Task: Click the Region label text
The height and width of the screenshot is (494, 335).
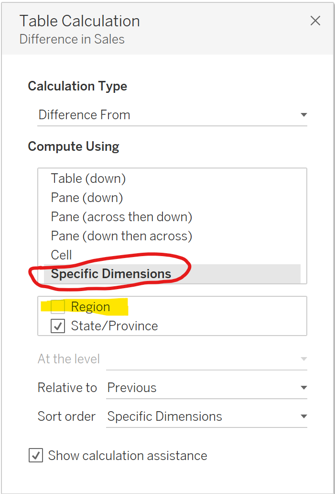Action: pyautogui.click(x=90, y=307)
